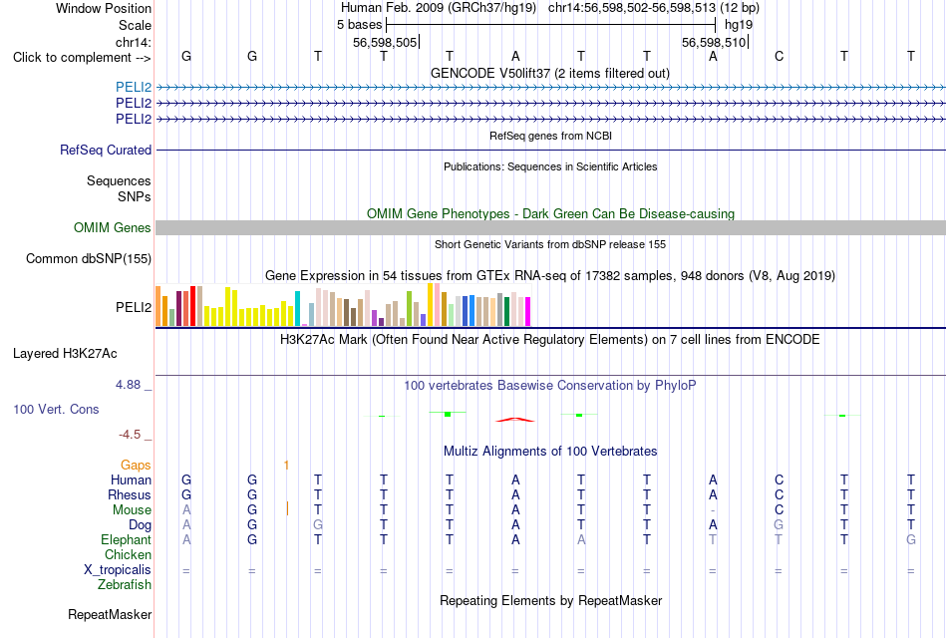Image resolution: width=947 pixels, height=638 pixels.
Task: Click the Chicken species label
Action: coord(128,554)
